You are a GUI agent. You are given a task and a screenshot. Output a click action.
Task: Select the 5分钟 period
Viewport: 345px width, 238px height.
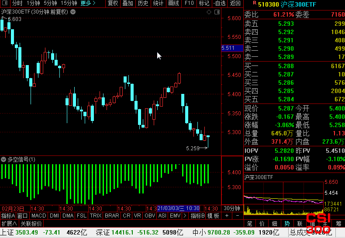[x=50, y=3]
